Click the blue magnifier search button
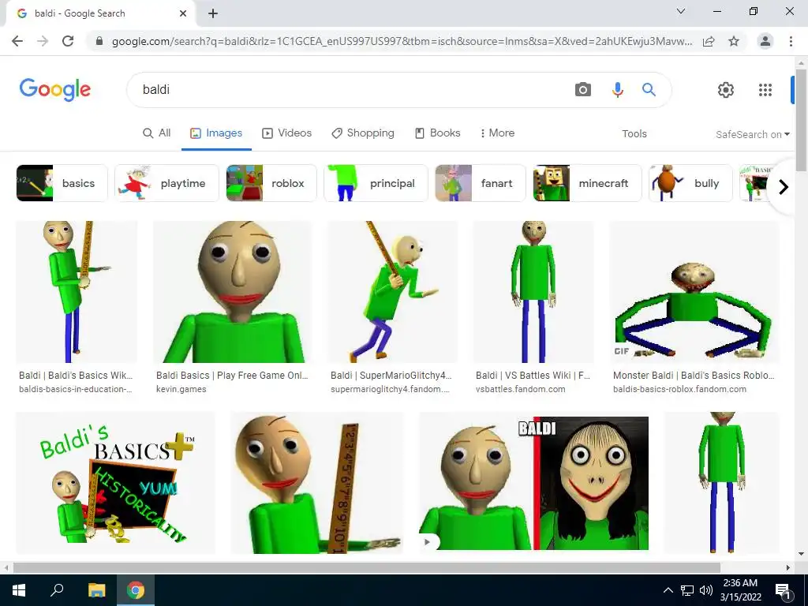Viewport: 808px width, 606px height. coord(649,90)
